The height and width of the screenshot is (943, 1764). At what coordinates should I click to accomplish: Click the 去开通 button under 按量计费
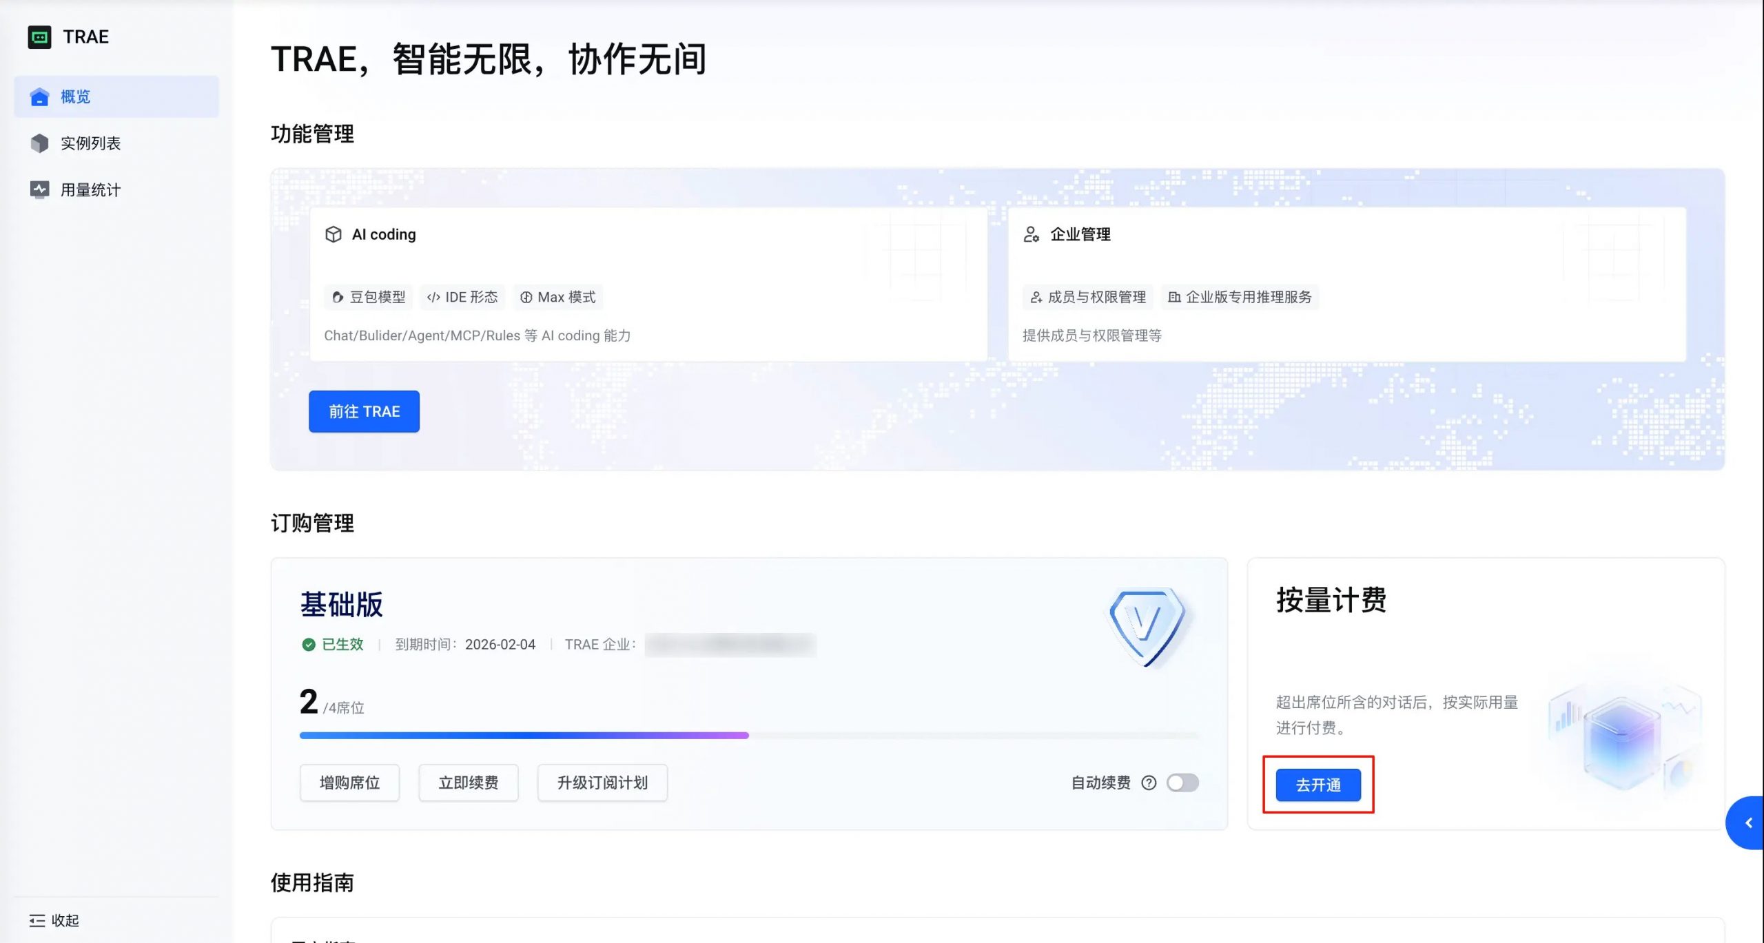tap(1318, 785)
